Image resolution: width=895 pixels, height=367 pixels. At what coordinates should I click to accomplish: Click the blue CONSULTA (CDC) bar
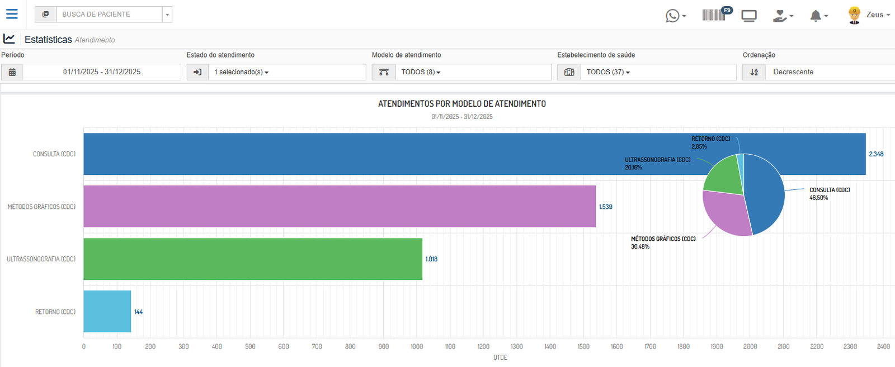pos(392,154)
